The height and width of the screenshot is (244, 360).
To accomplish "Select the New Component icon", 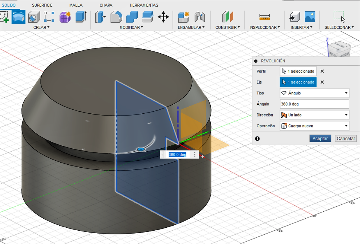I will coord(184,17).
